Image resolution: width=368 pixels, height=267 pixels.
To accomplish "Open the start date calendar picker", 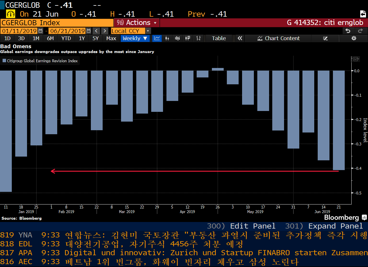I will tap(41, 31).
